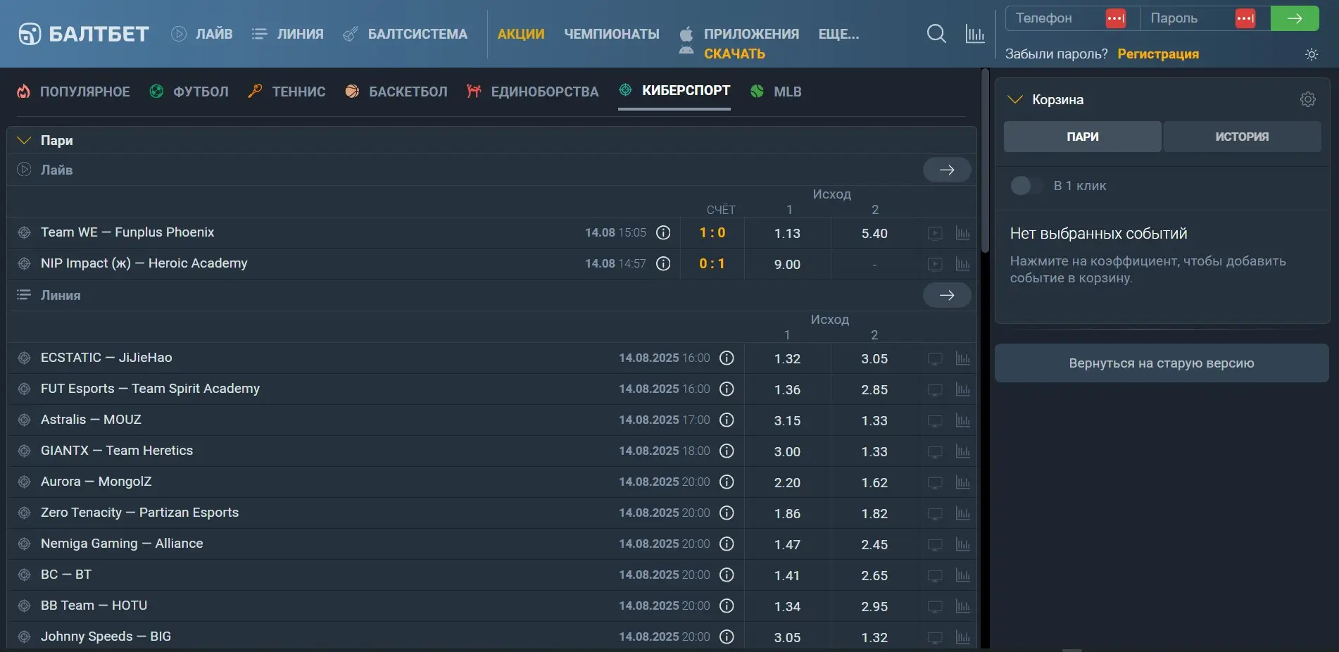Click the vertical scrollbar of the events list
The image size is (1339, 652).
pyautogui.click(x=985, y=162)
